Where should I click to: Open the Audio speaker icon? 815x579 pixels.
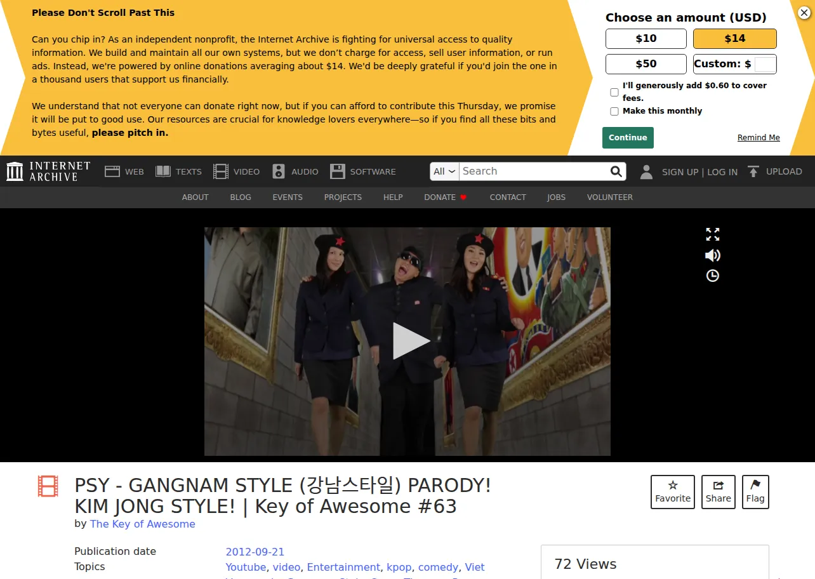[279, 171]
